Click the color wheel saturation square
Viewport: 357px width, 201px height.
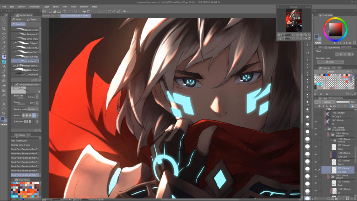[335, 30]
